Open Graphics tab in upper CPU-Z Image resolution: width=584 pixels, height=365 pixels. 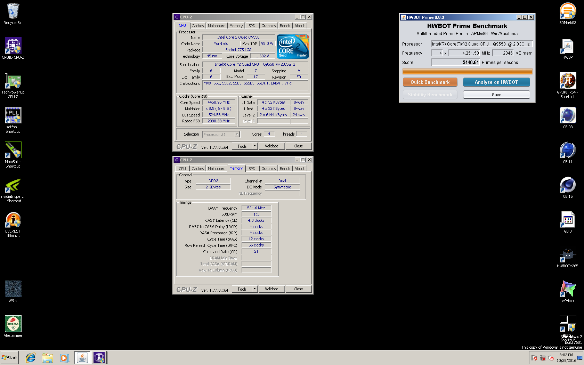269,26
